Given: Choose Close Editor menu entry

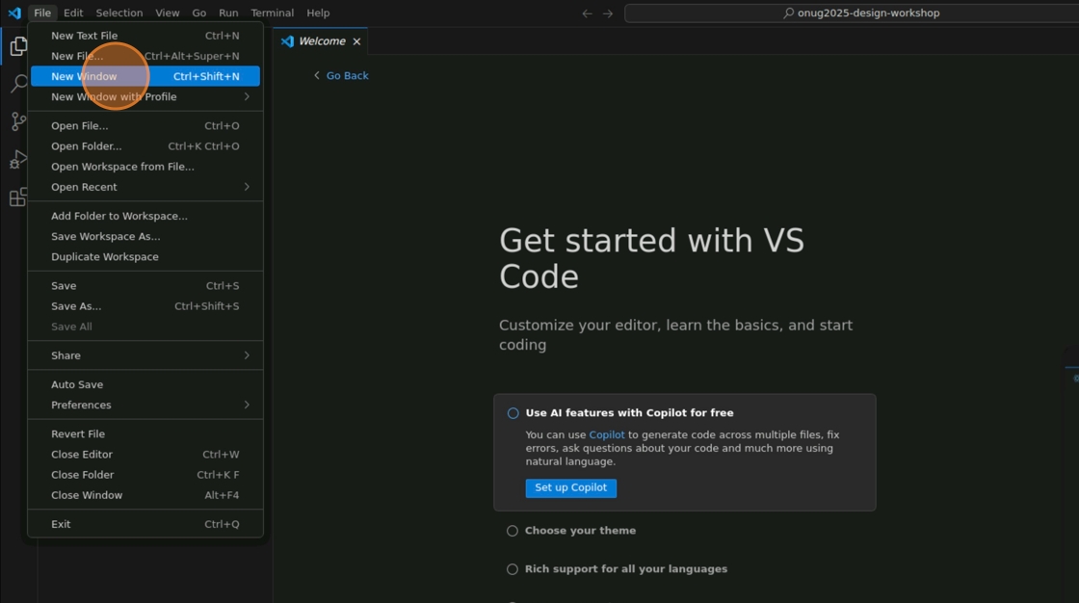Looking at the screenshot, I should [x=145, y=455].
